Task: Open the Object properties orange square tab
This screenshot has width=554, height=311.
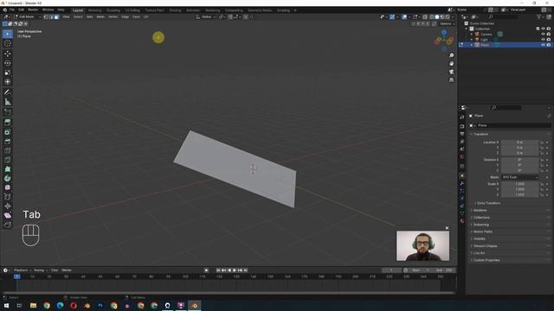Action: click(462, 175)
